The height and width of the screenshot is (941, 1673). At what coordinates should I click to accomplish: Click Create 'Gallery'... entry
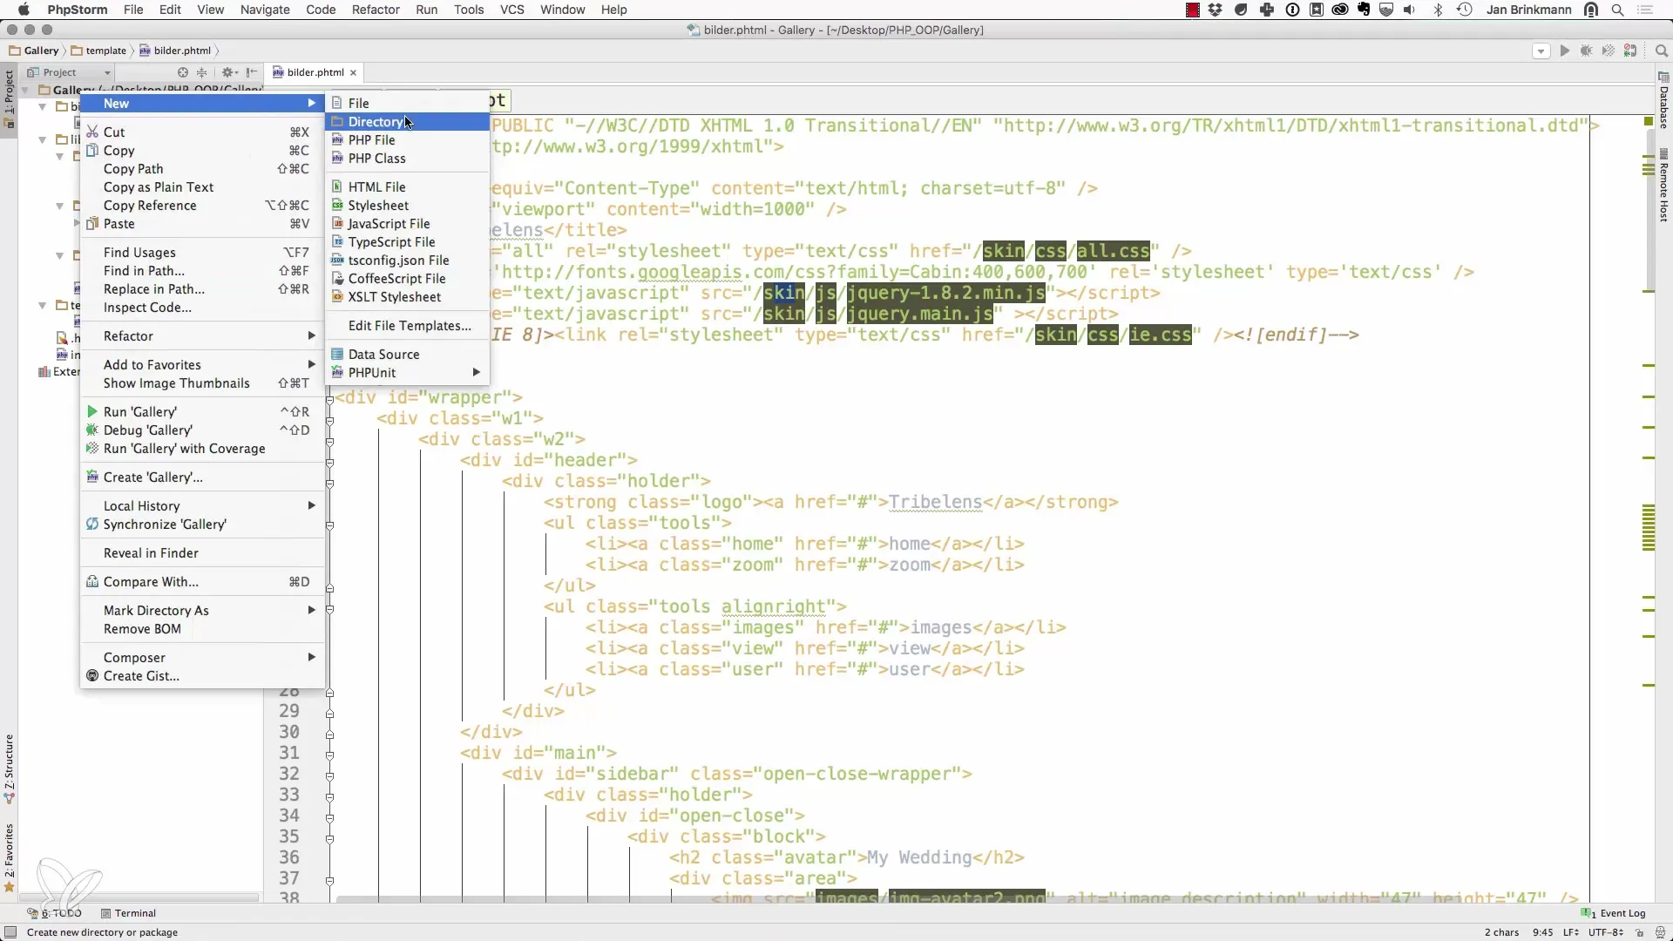pos(202,477)
